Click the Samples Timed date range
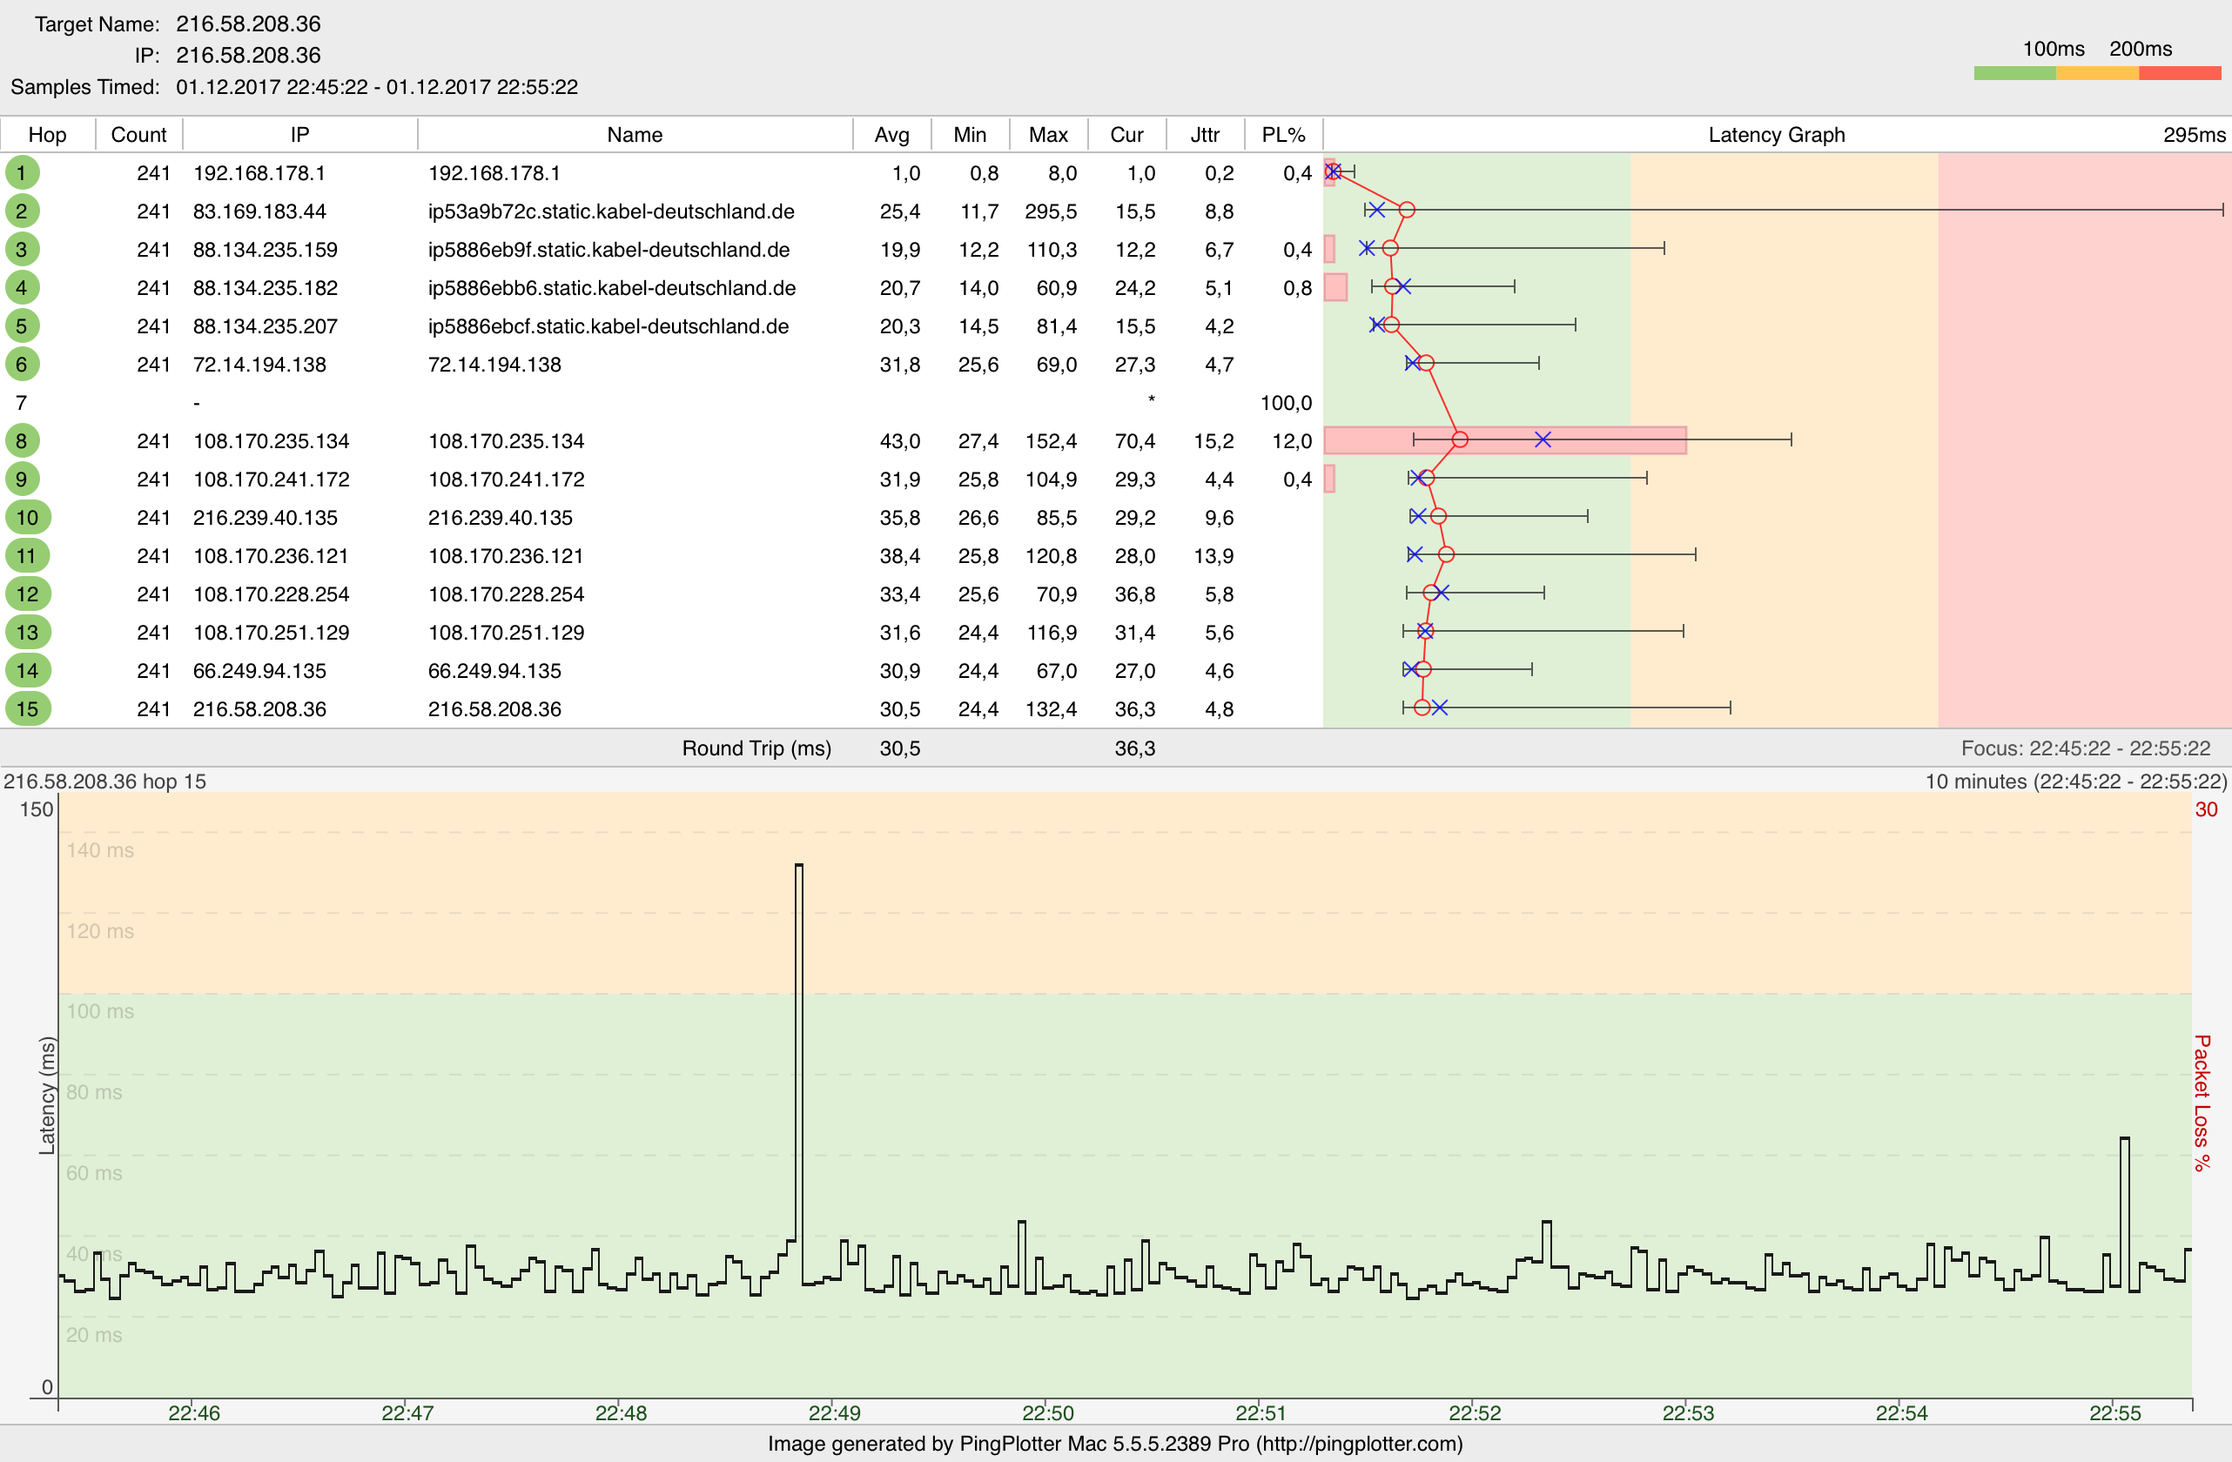This screenshot has width=2232, height=1462. tap(377, 87)
